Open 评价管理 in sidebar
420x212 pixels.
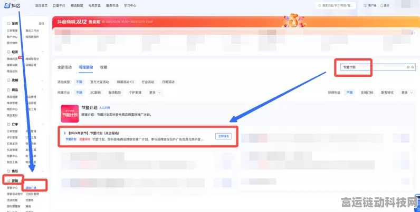click(x=12, y=138)
